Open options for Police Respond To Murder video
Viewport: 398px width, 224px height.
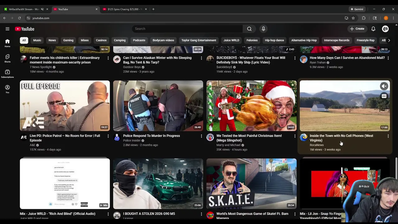click(x=201, y=136)
